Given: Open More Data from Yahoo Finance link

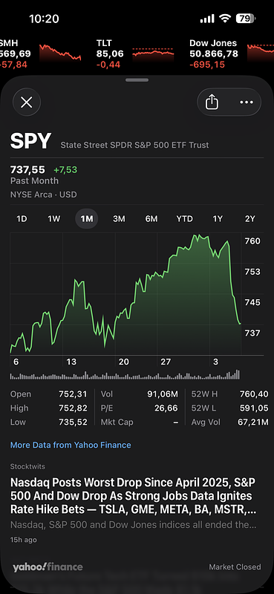Looking at the screenshot, I should coord(71,445).
